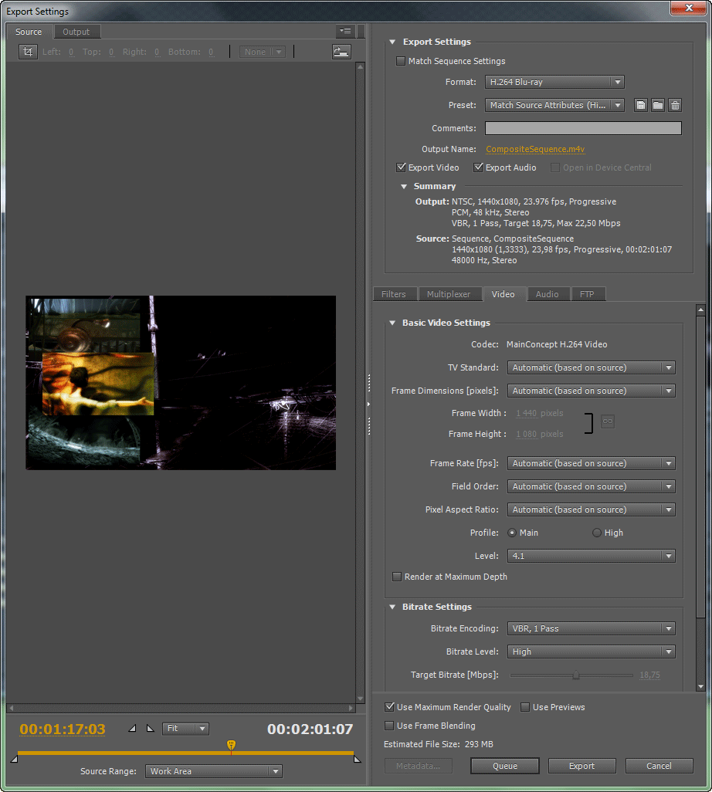Click the Queue button
Screen dimensions: 712x792
[x=505, y=766]
